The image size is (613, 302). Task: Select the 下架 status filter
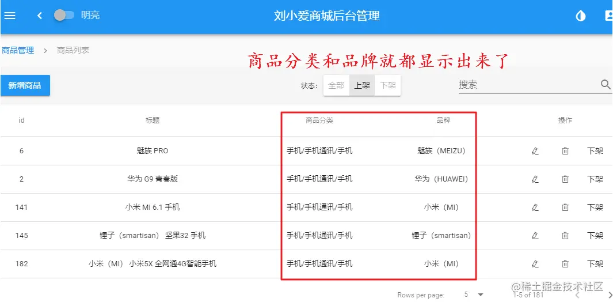pos(388,85)
